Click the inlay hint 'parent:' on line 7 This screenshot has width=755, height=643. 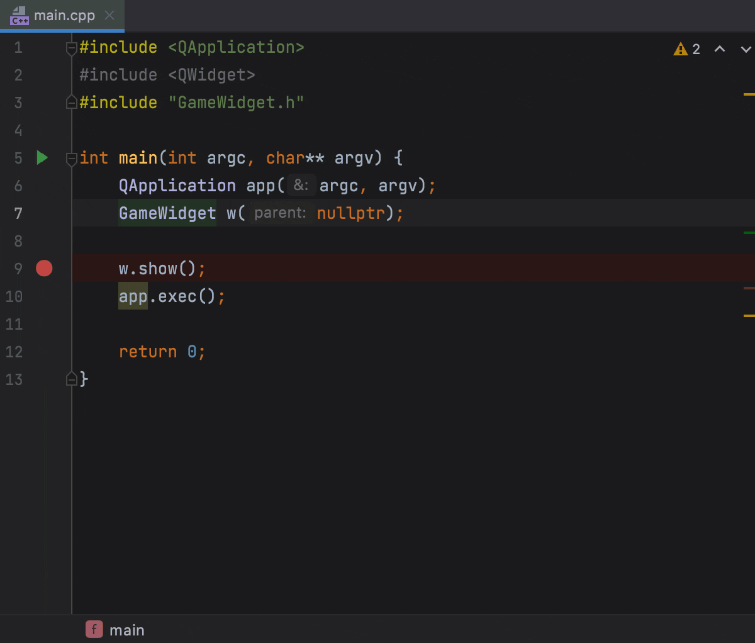click(280, 213)
